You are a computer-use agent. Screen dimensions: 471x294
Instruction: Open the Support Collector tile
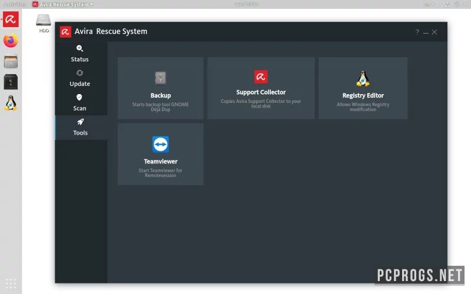point(261,88)
